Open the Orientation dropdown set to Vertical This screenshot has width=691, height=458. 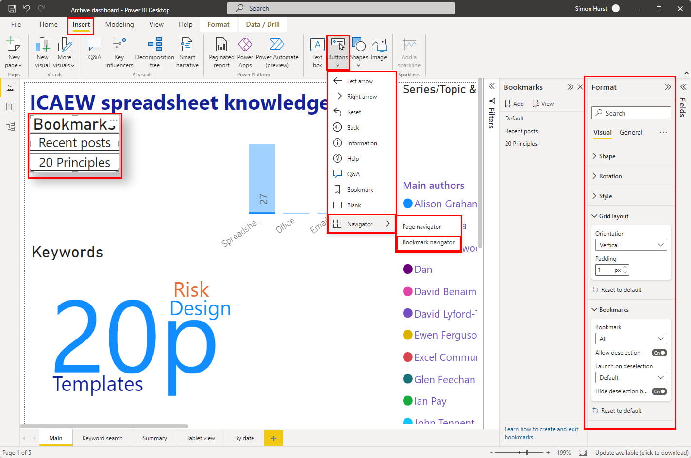631,245
